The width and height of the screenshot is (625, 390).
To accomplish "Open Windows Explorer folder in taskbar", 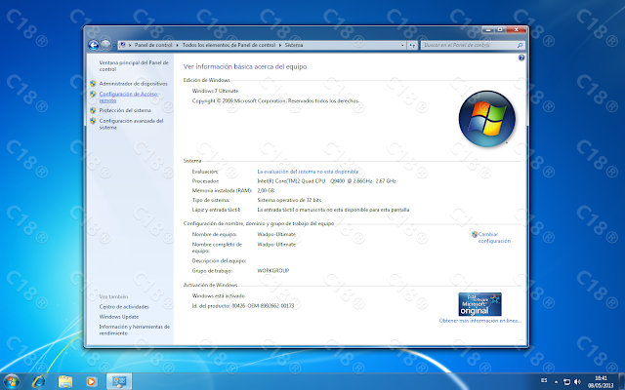I will [65, 381].
